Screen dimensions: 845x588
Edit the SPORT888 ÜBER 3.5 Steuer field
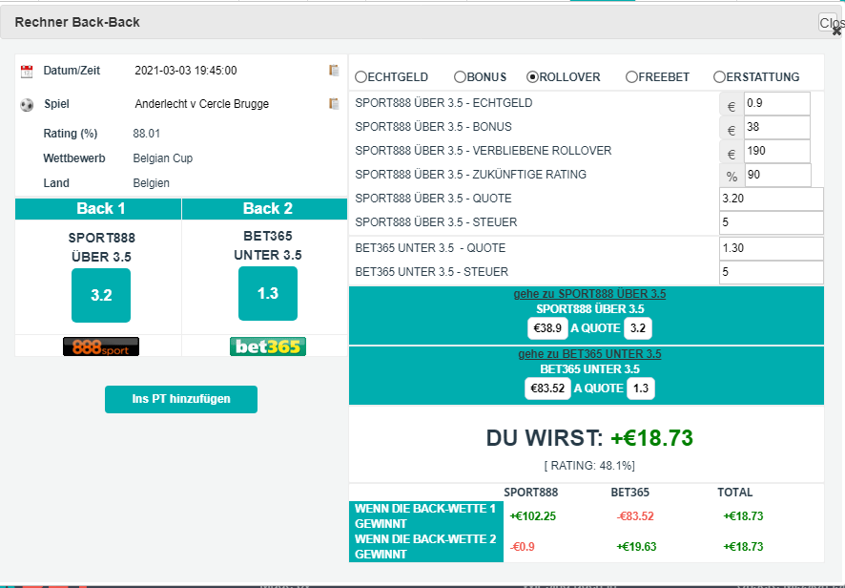point(772,222)
